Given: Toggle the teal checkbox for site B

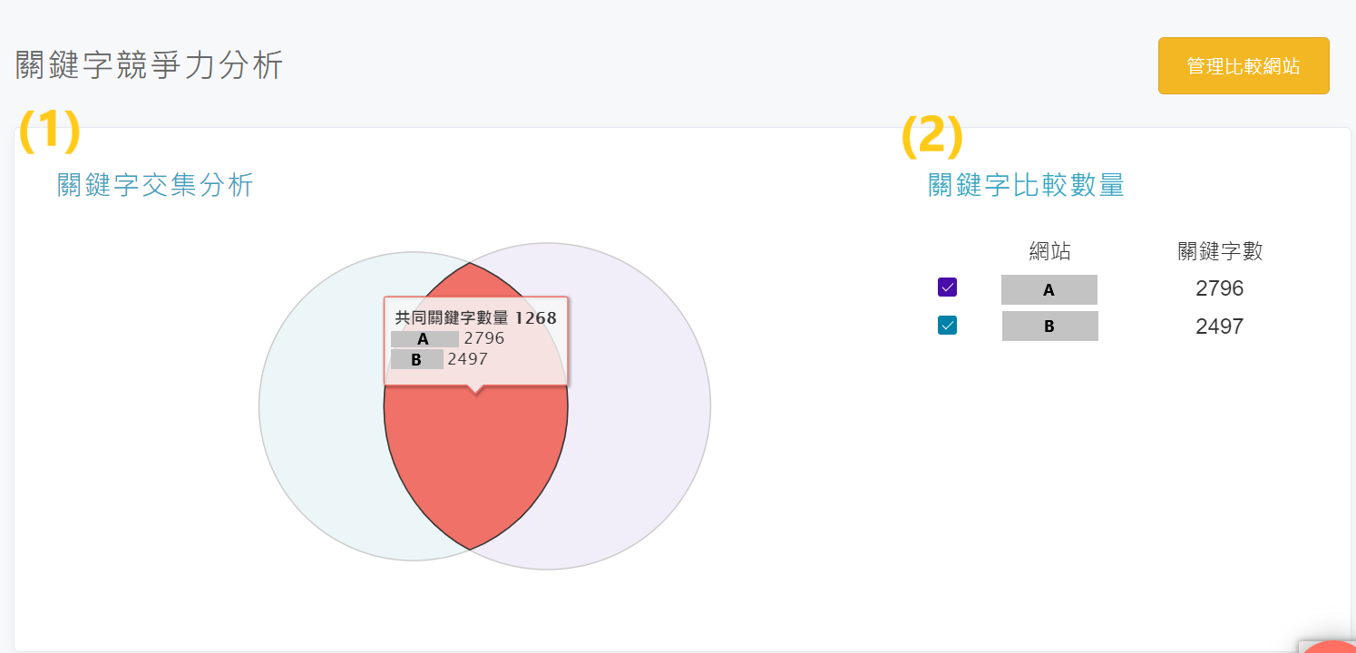Looking at the screenshot, I should 947,325.
